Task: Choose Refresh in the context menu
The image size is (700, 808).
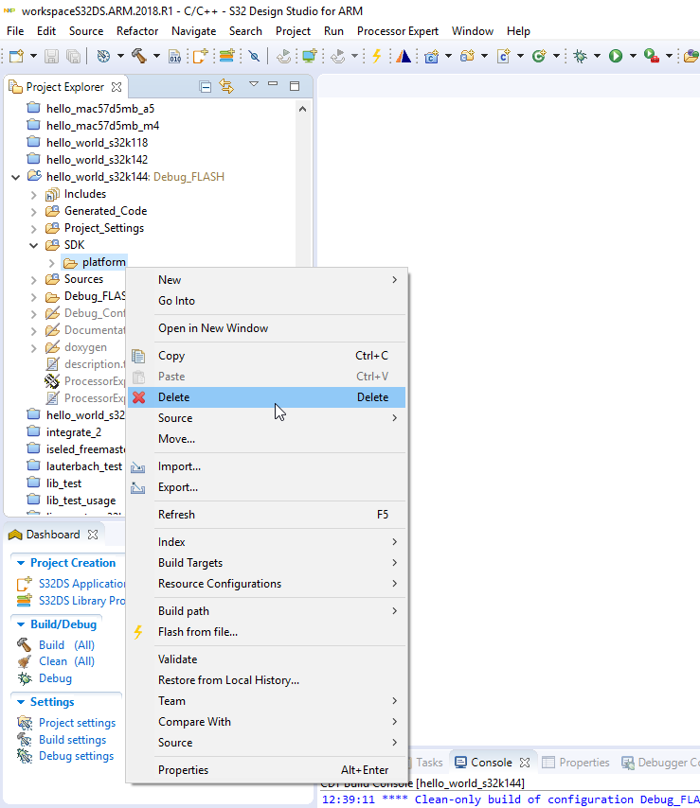Action: point(267,515)
